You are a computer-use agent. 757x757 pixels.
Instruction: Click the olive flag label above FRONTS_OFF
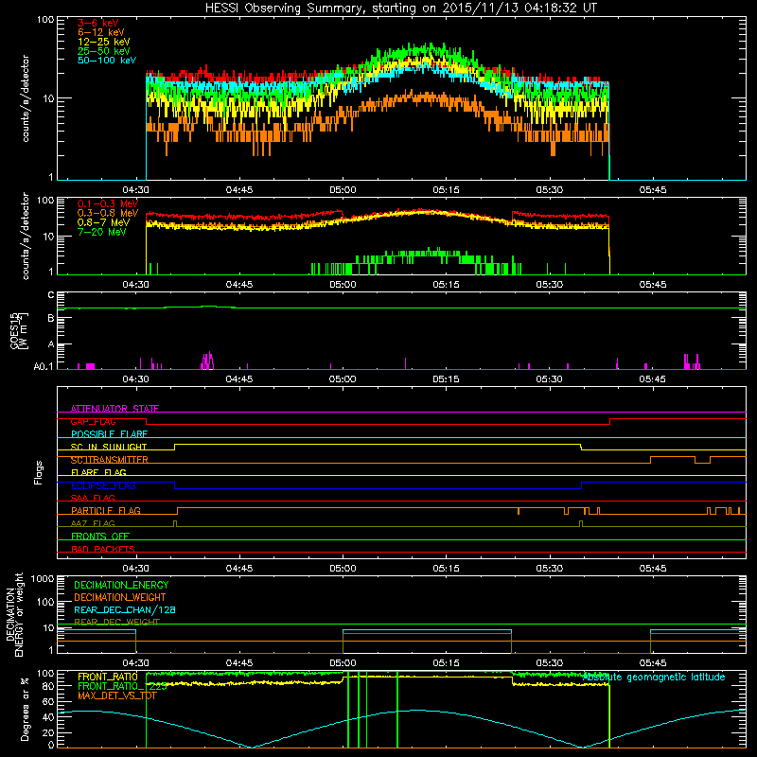click(93, 524)
